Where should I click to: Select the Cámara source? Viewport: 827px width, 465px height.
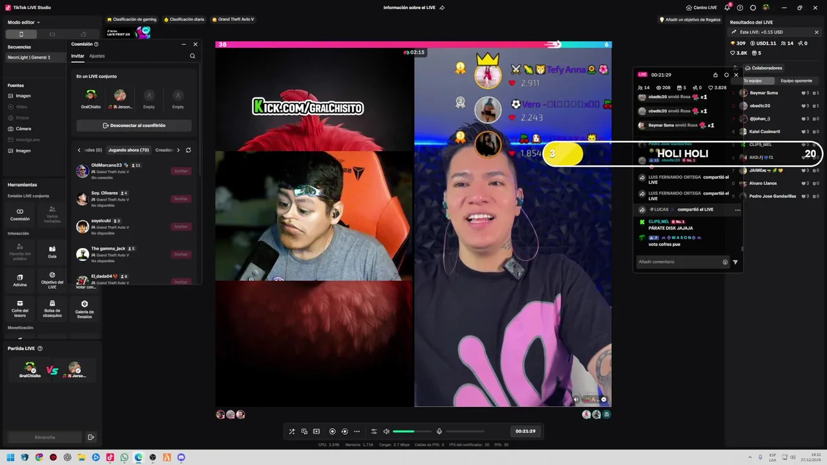coord(23,129)
